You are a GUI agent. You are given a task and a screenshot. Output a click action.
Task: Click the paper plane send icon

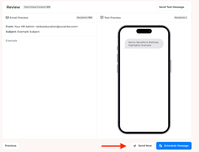tap(135, 146)
